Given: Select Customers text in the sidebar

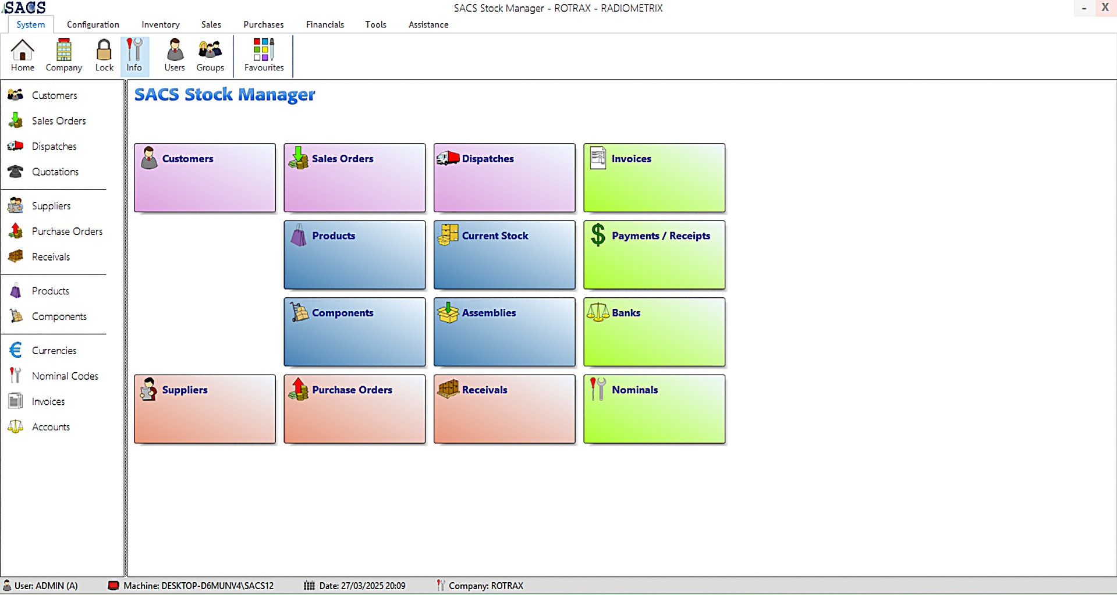Looking at the screenshot, I should 54,95.
